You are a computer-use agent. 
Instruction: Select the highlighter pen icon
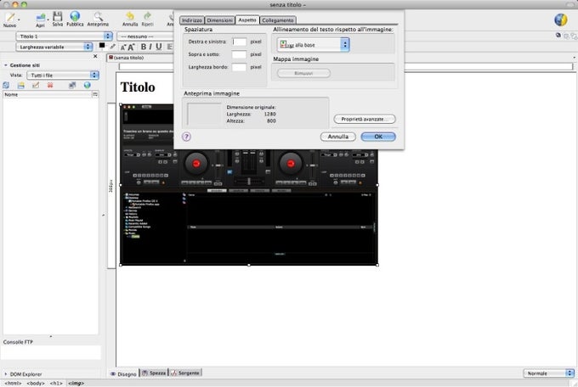point(112,47)
